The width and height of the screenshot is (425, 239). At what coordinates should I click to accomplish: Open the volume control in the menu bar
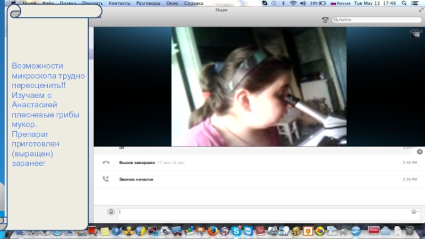(x=303, y=3)
